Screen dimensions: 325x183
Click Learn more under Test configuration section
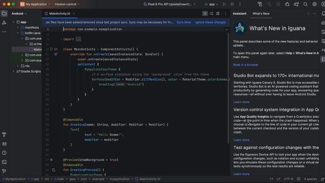(x=241, y=174)
